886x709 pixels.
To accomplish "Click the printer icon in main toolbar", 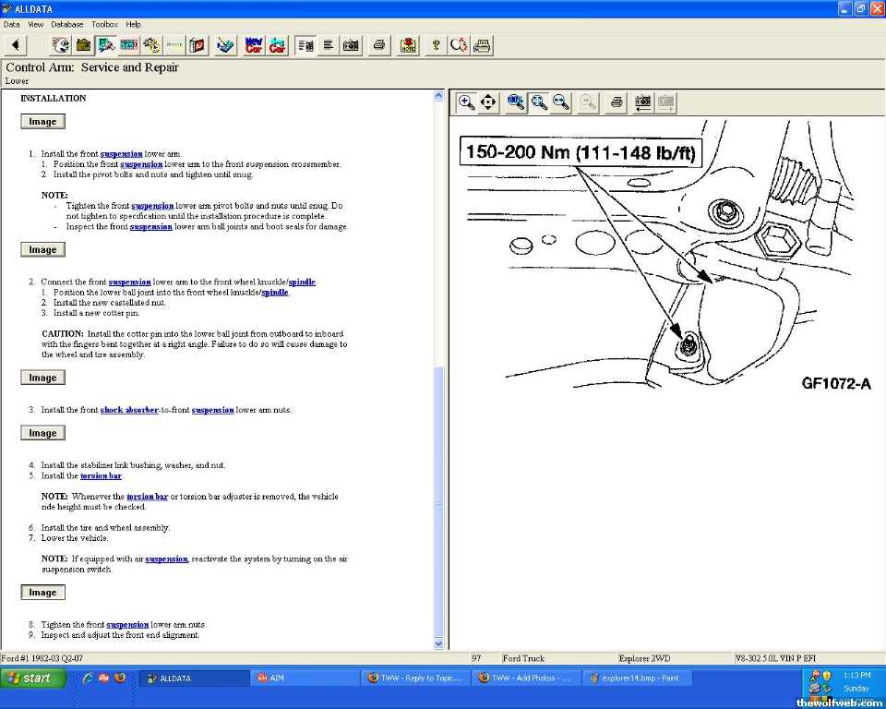I will (x=378, y=44).
